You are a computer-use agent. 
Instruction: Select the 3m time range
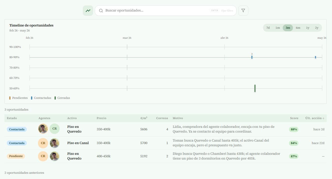point(288,28)
